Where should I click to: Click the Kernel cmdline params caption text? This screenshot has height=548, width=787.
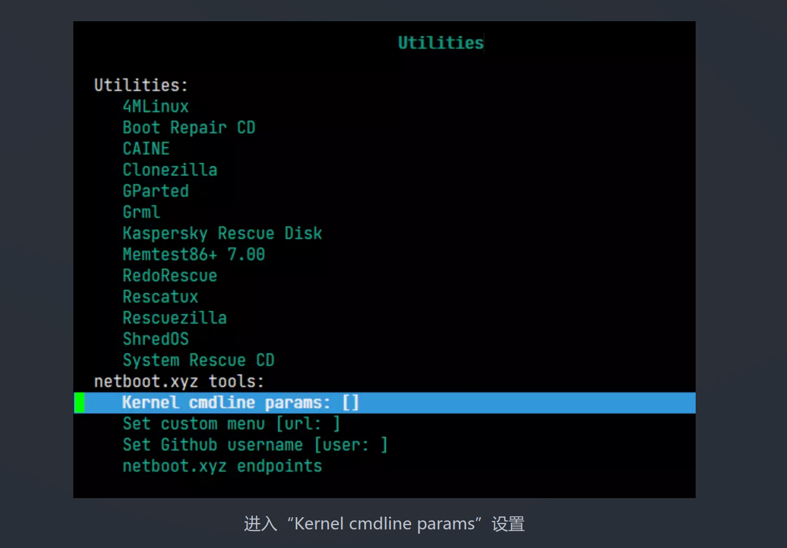click(x=384, y=524)
